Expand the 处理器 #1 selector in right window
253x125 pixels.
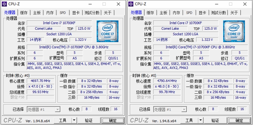point(184,110)
